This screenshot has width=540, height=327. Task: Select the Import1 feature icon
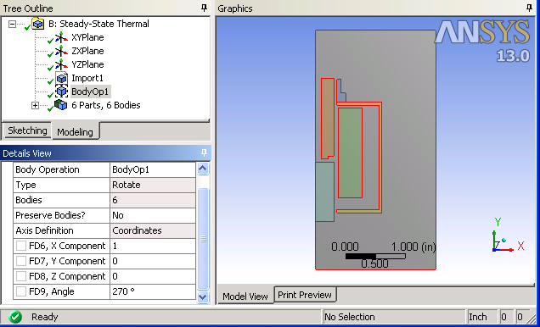pos(61,78)
